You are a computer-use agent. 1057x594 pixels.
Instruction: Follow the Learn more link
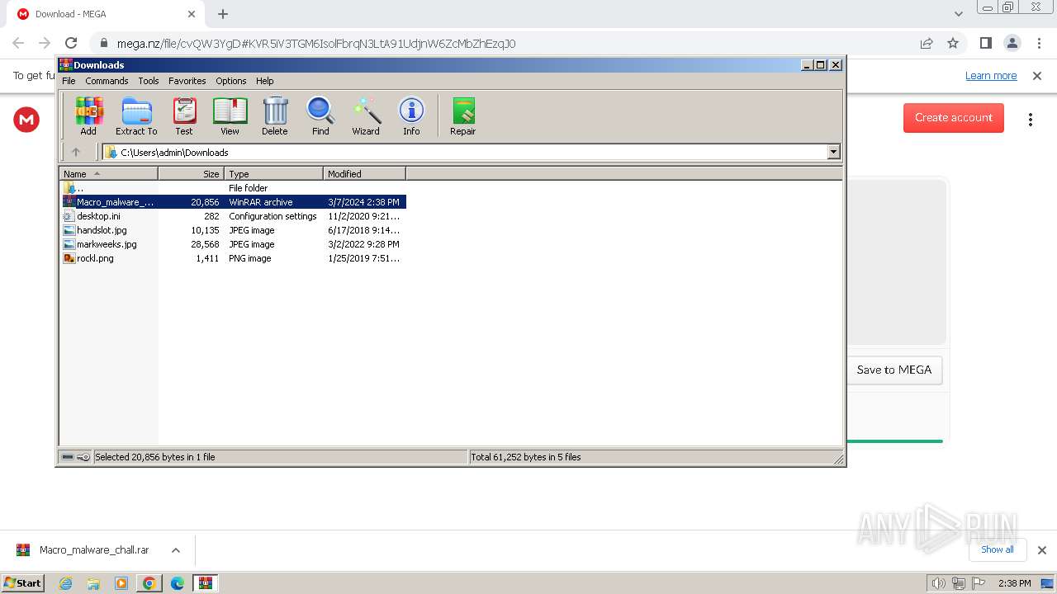(991, 75)
